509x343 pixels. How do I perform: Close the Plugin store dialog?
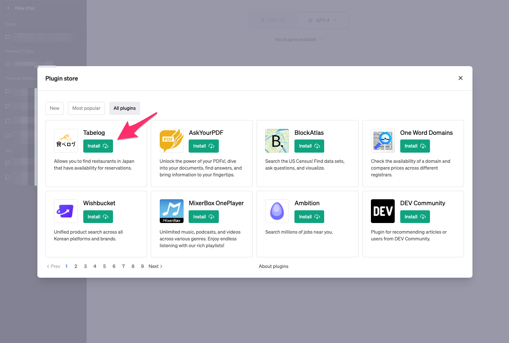(460, 78)
